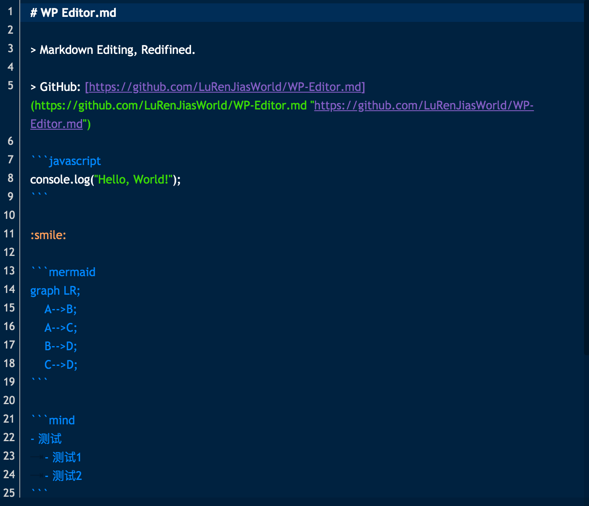Click the "```javascript" code fence opener
The width and height of the screenshot is (589, 506).
(66, 161)
